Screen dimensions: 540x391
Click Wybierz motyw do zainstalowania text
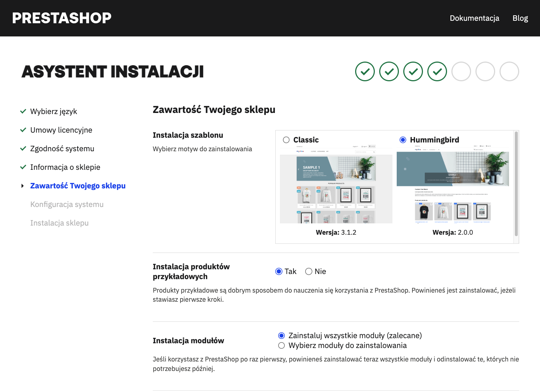click(x=202, y=149)
